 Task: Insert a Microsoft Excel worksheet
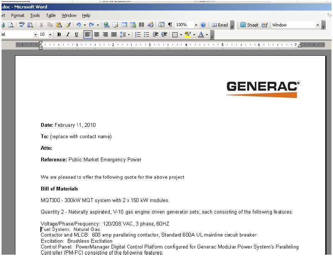coord(133,25)
